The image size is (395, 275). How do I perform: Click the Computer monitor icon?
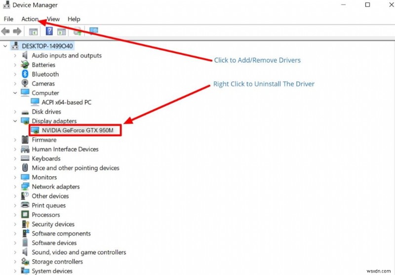point(25,92)
